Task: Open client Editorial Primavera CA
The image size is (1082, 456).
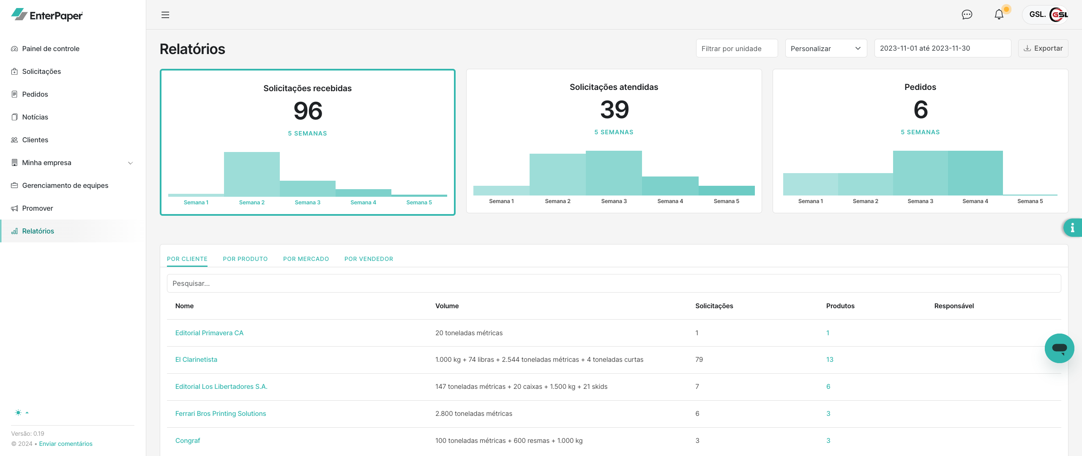Action: coord(209,333)
